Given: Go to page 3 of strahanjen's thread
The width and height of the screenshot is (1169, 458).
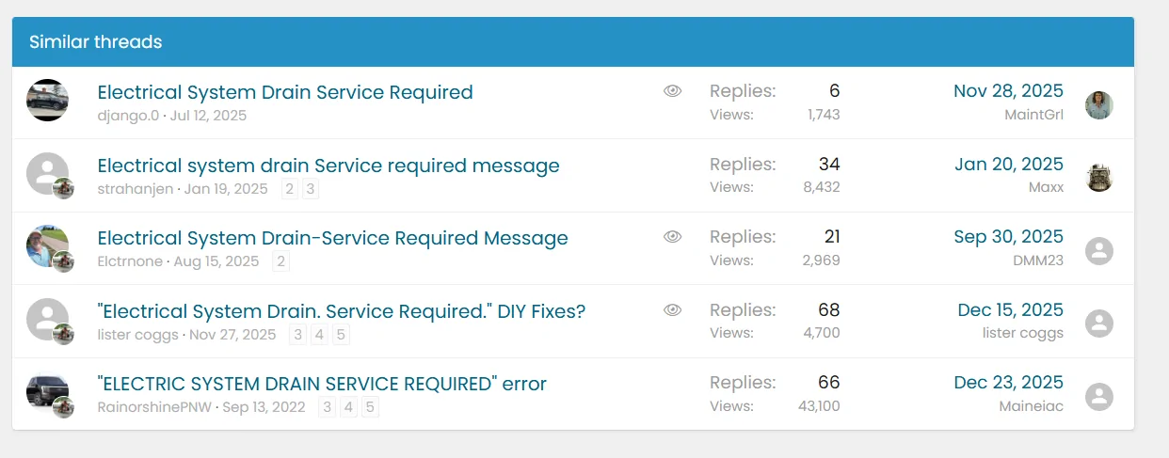Looking at the screenshot, I should click(310, 189).
